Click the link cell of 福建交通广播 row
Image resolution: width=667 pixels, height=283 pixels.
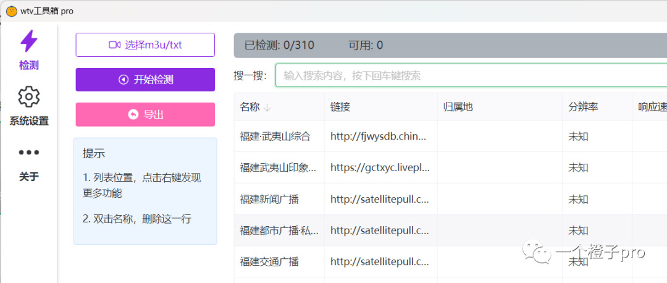[379, 262]
